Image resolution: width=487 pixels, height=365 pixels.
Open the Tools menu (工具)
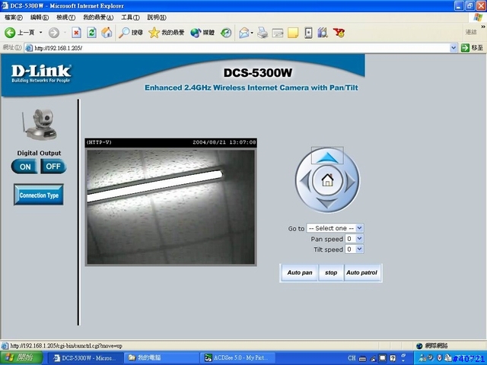(130, 17)
